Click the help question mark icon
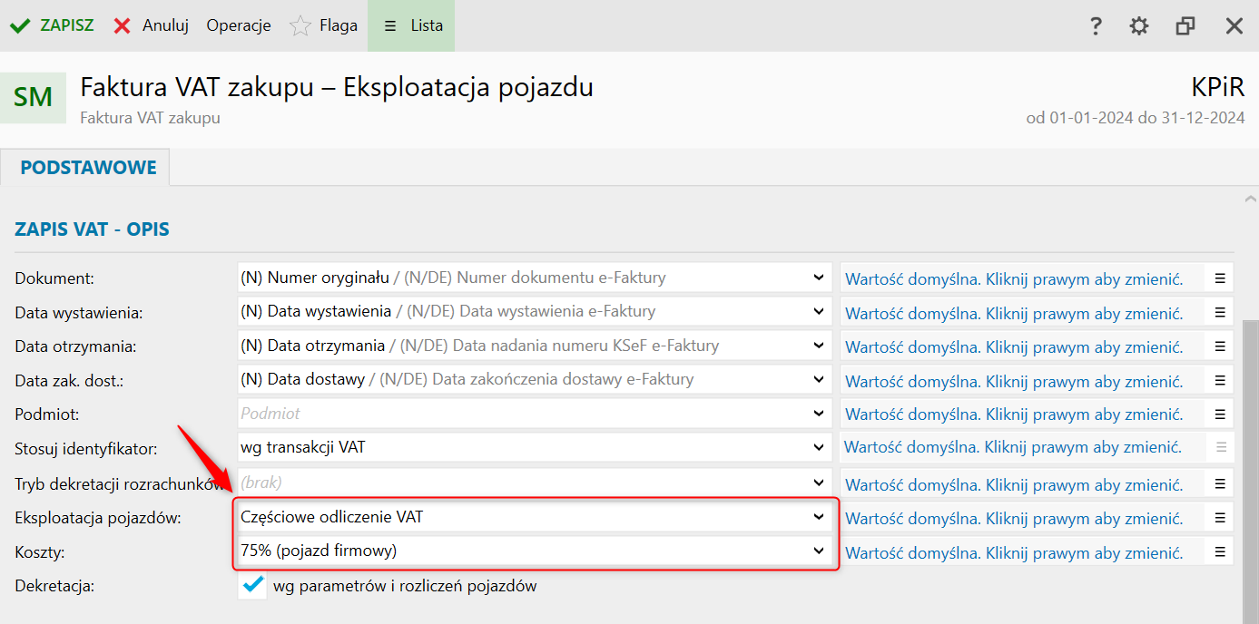 pos(1096,25)
